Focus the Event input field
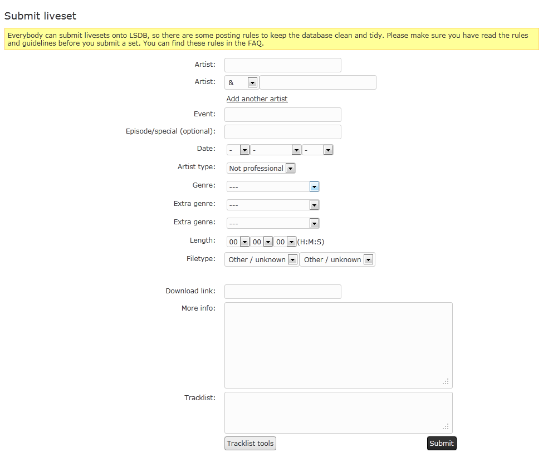Image resolution: width=543 pixels, height=467 pixels. tap(282, 115)
